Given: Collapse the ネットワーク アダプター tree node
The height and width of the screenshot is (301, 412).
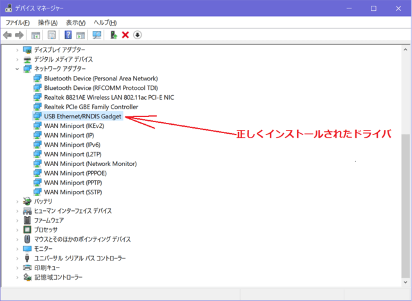Looking at the screenshot, I should pyautogui.click(x=17, y=69).
